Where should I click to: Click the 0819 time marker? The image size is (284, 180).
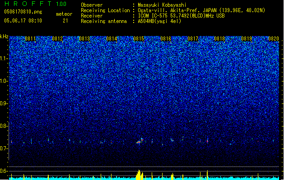point(247,39)
